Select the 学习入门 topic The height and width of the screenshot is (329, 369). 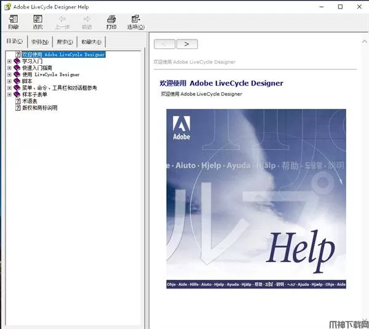point(32,61)
